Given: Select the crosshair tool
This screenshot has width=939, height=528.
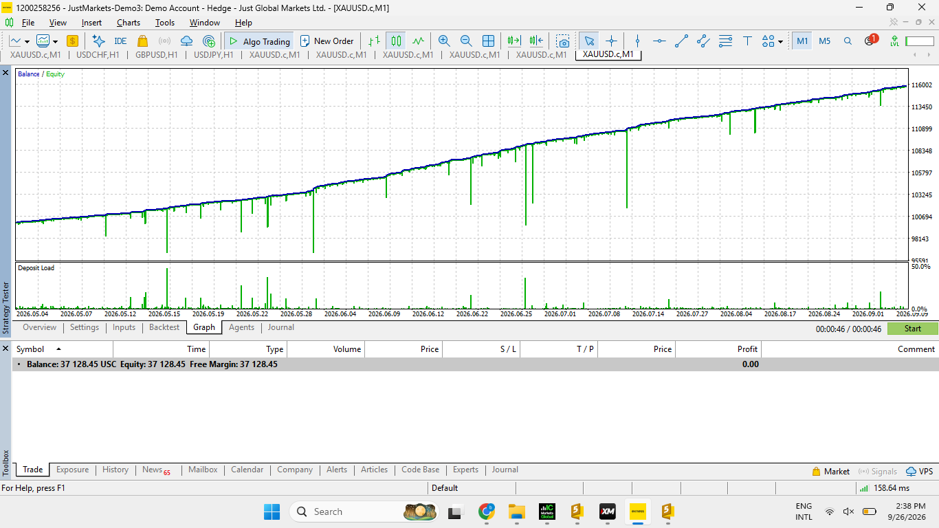Looking at the screenshot, I should point(611,41).
